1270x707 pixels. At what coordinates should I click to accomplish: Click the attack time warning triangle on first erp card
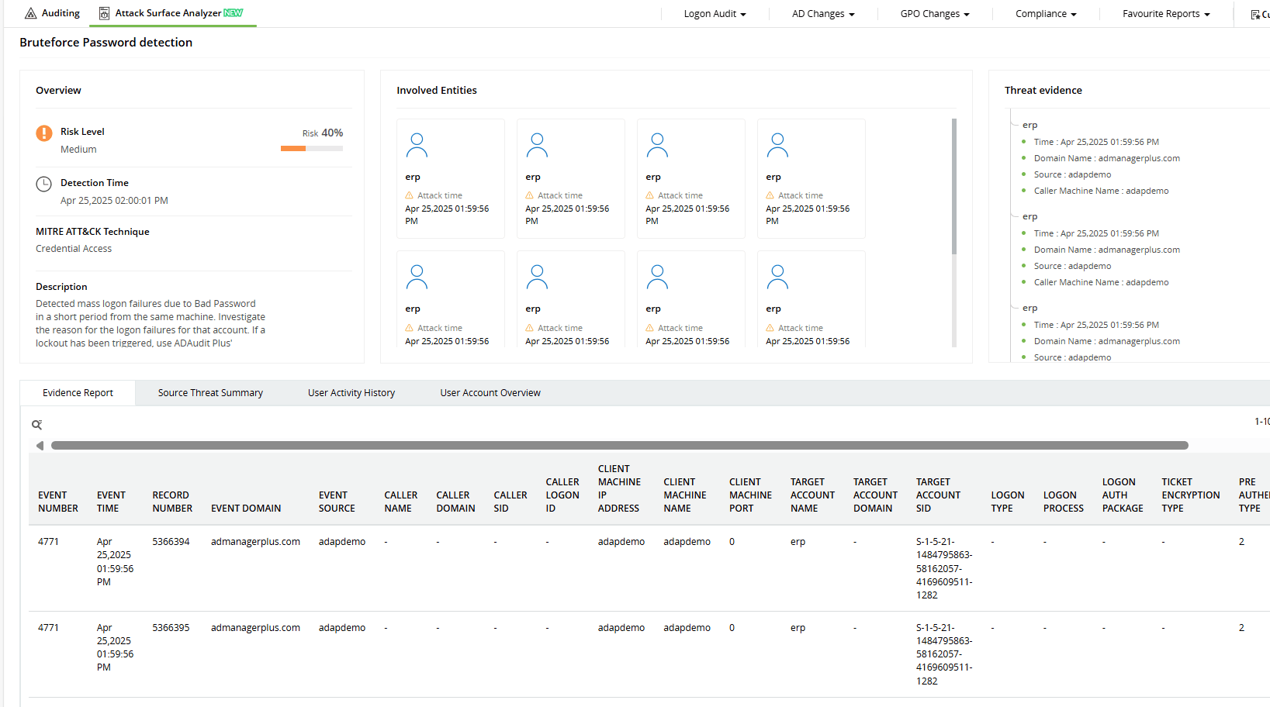410,195
